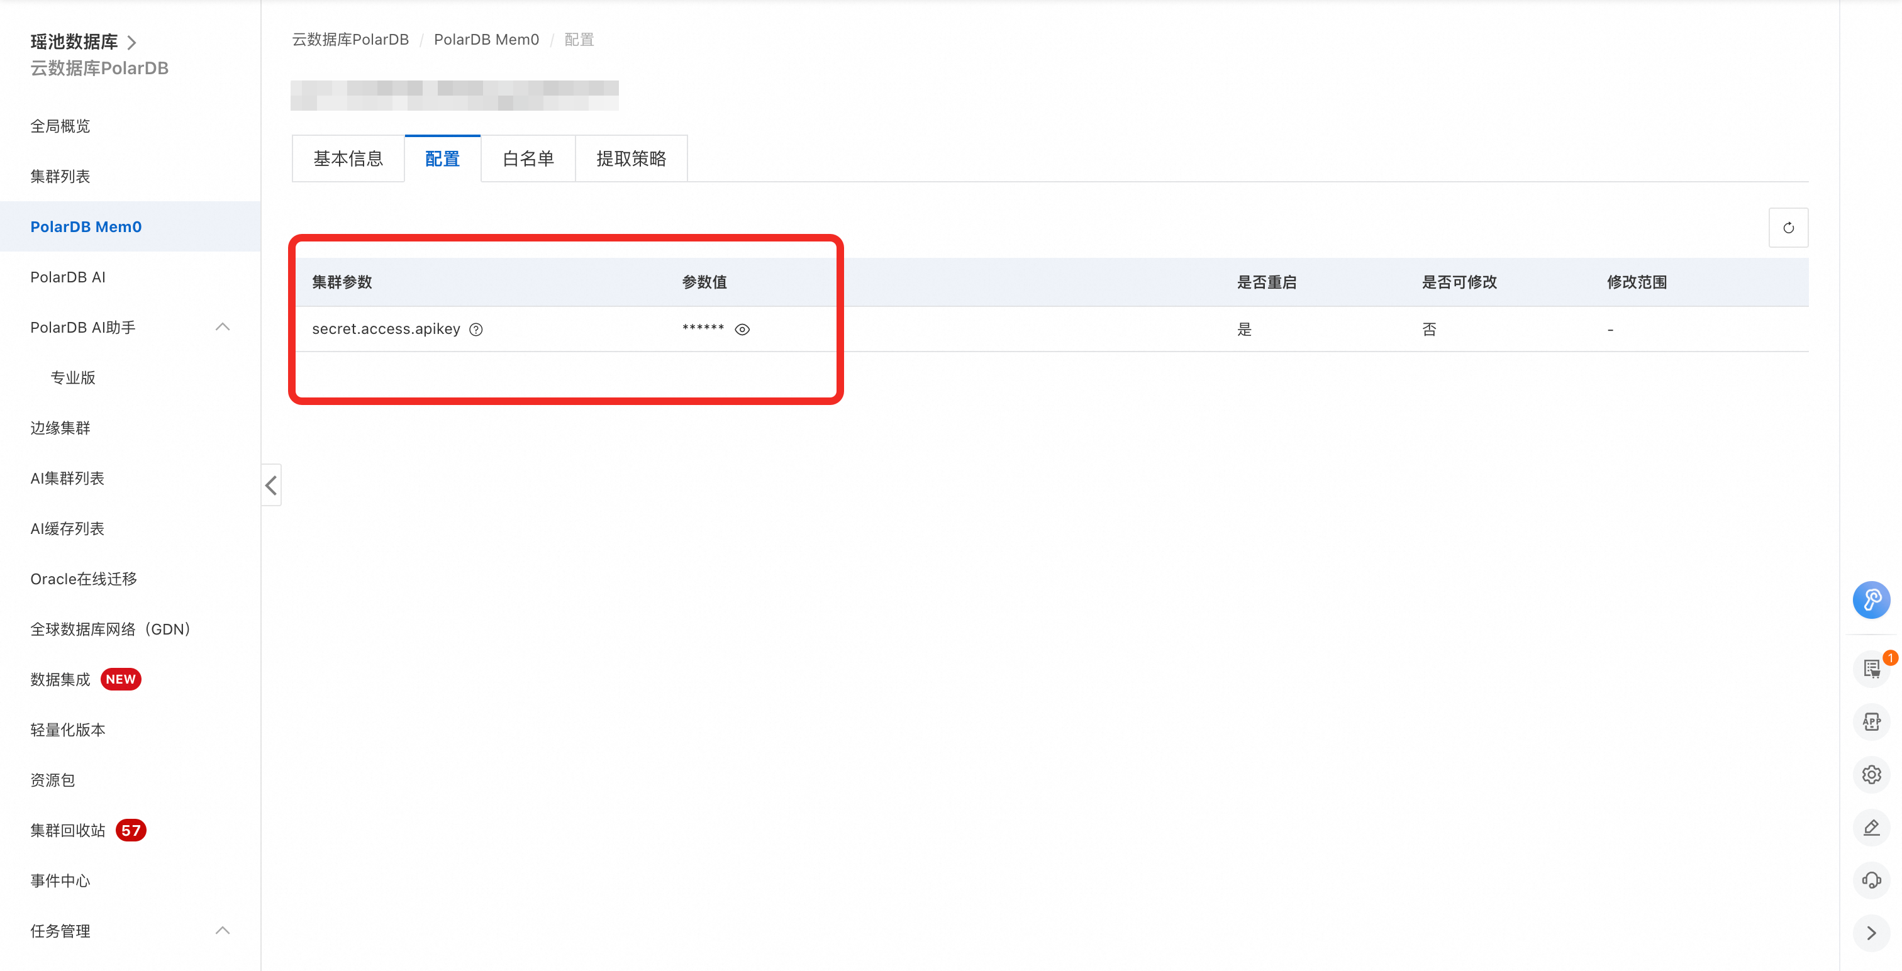Open the customer support headset icon

(1871, 880)
